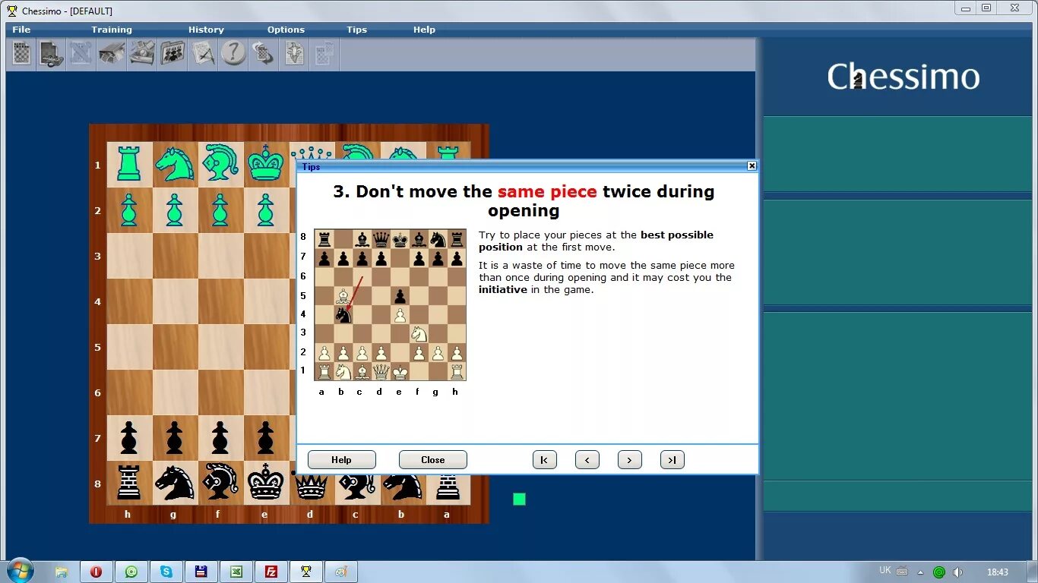
Task: Open the Windows Start menu
Action: (20, 571)
